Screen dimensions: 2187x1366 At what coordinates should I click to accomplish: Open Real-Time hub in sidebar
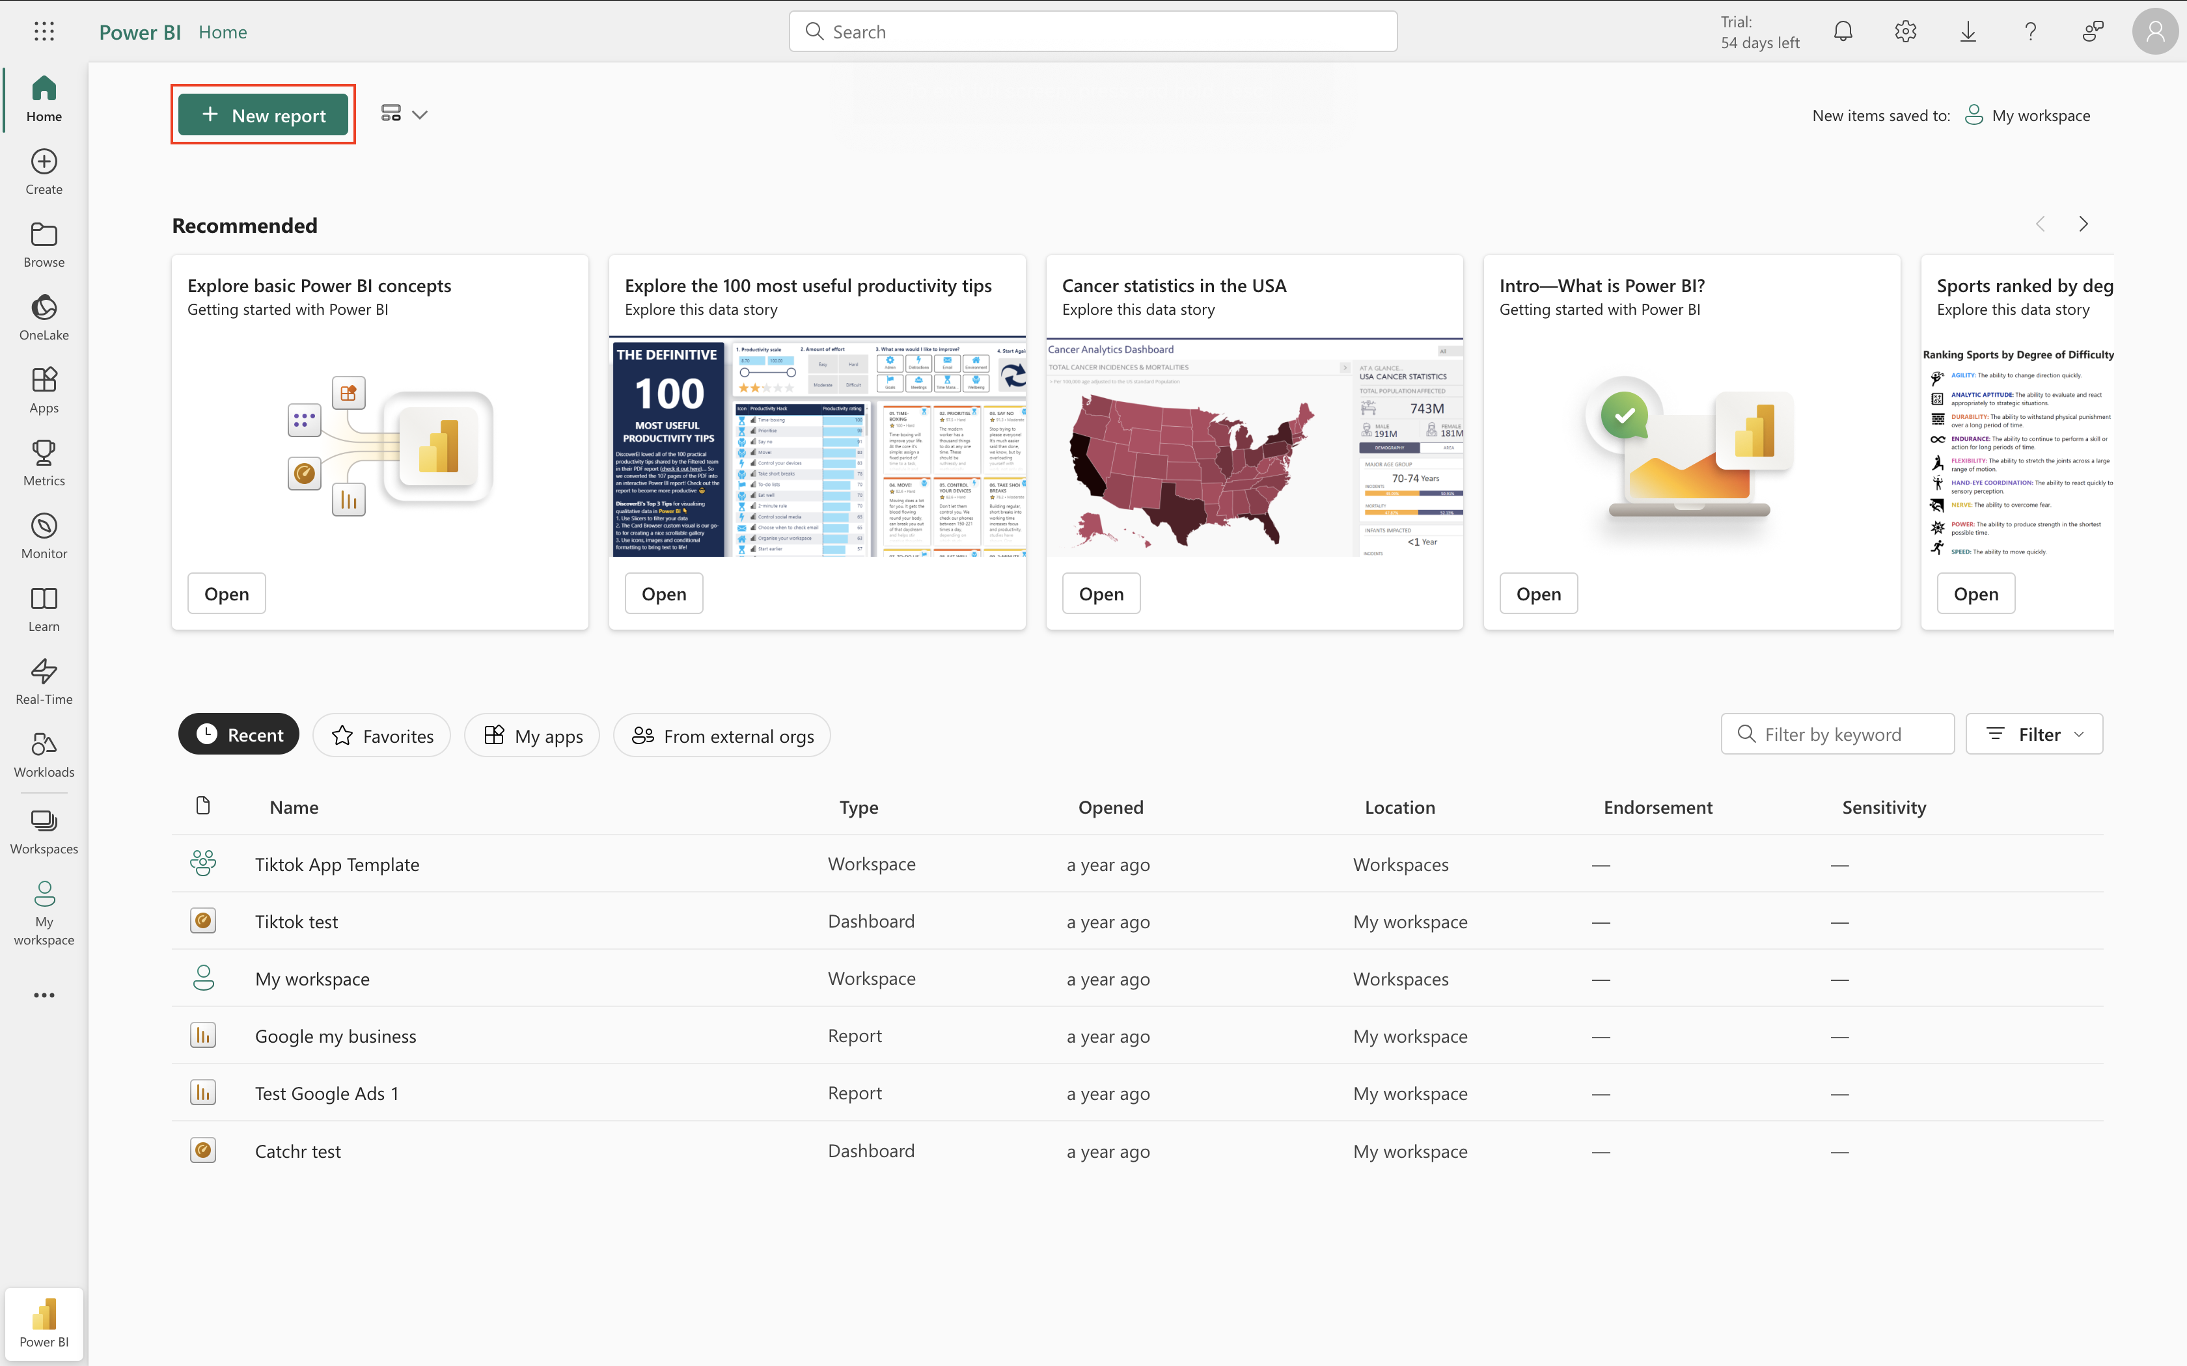click(44, 682)
